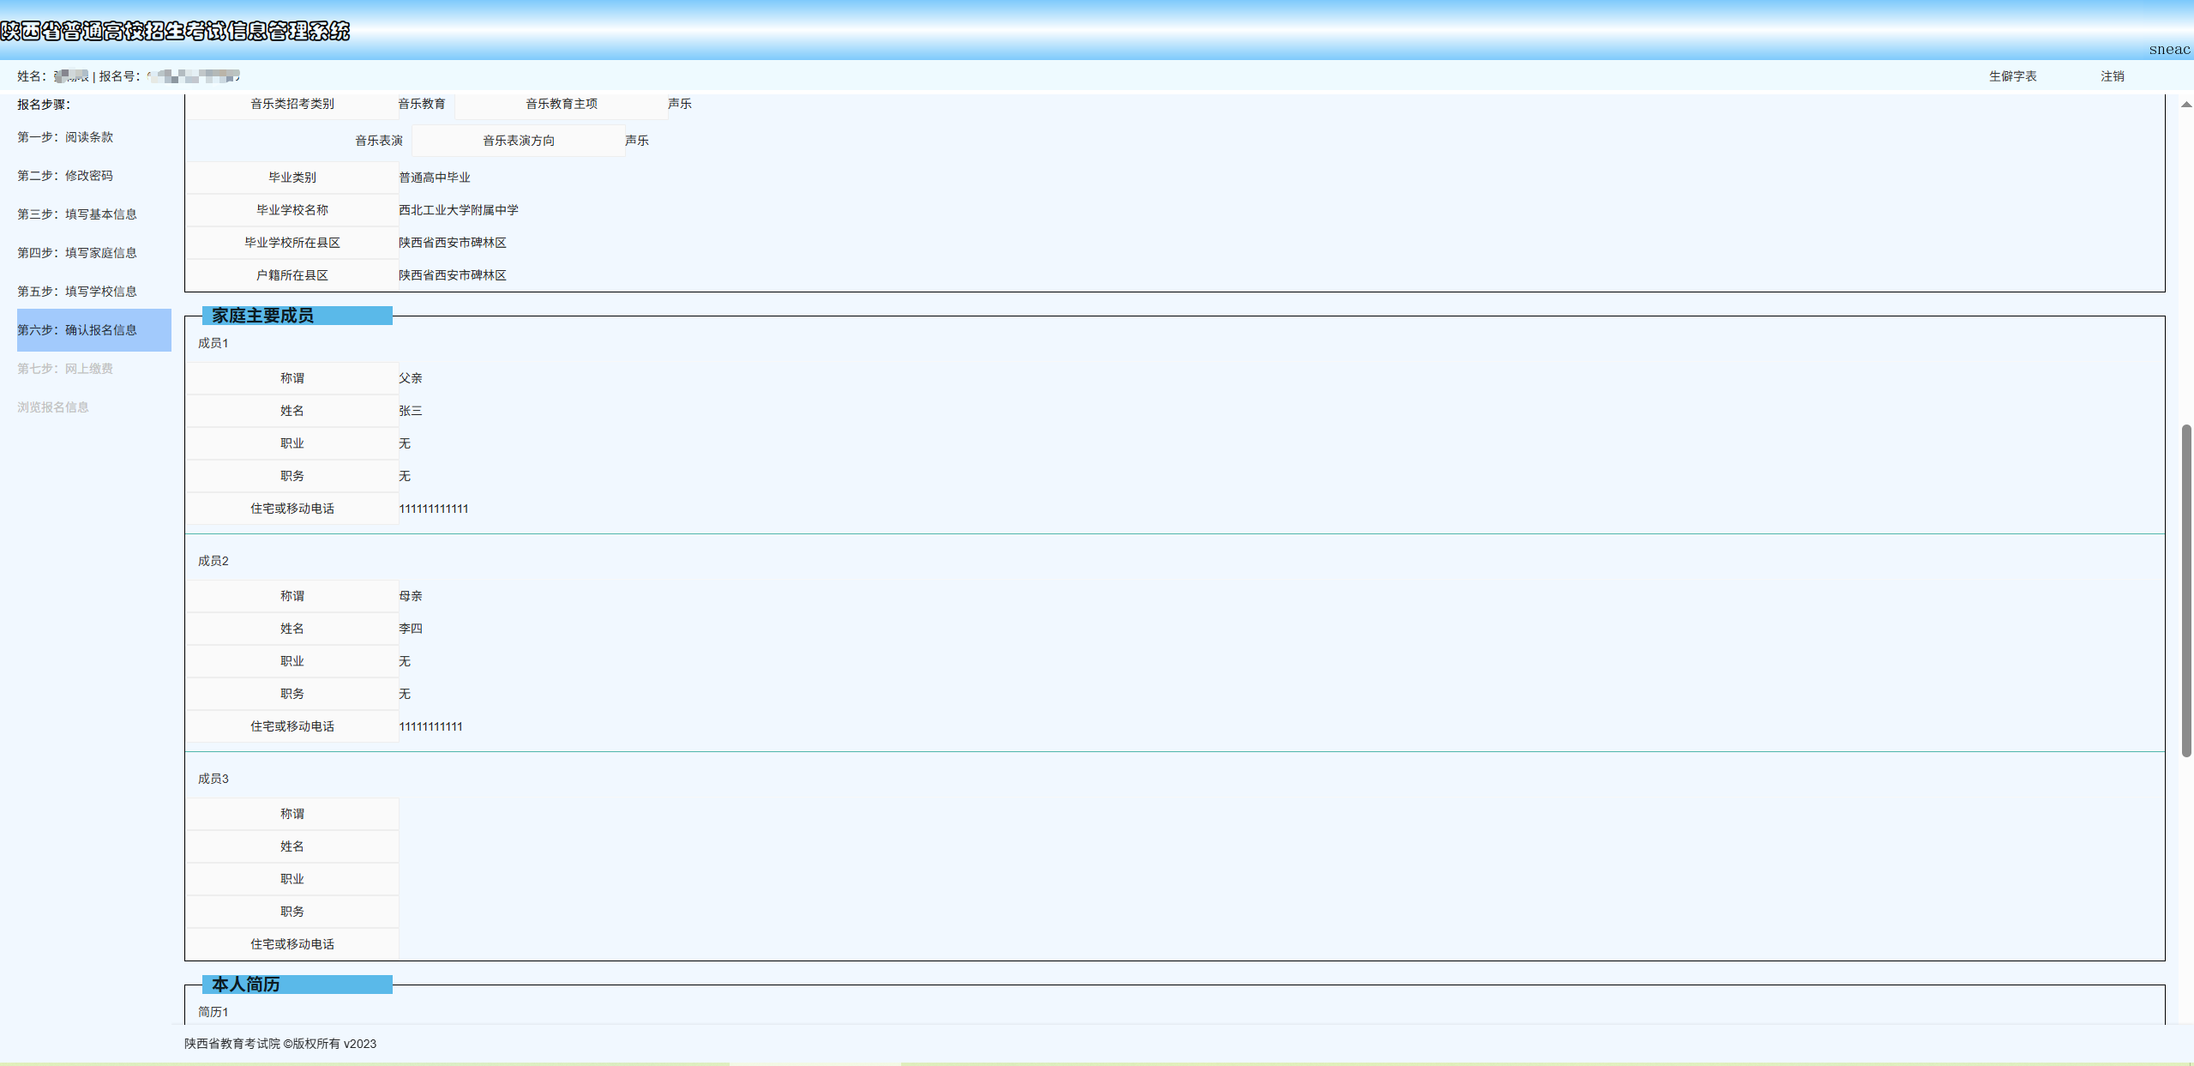2194x1066 pixels.
Task: Click step seven: 网上缴费
Action: (x=65, y=369)
